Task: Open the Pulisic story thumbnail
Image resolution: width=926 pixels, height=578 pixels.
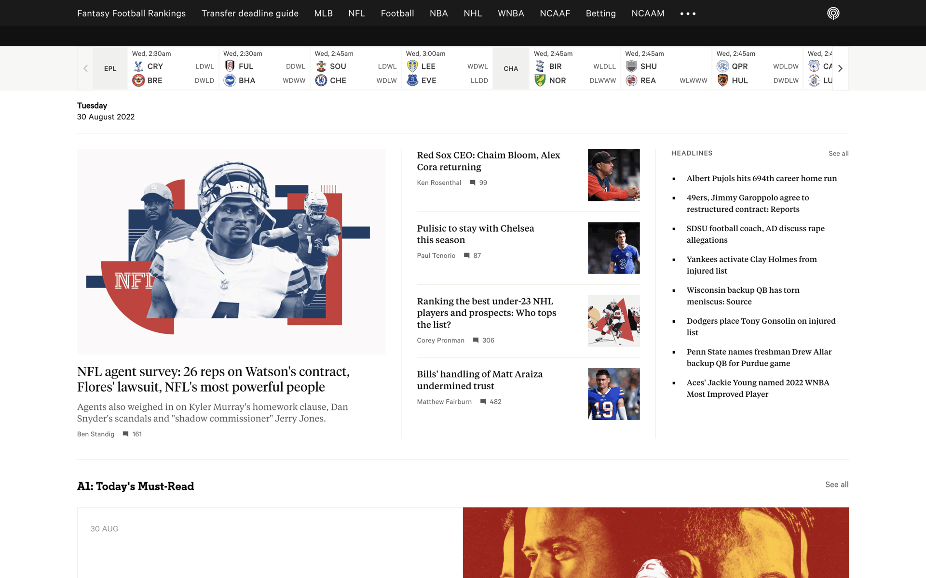Action: [x=613, y=248]
